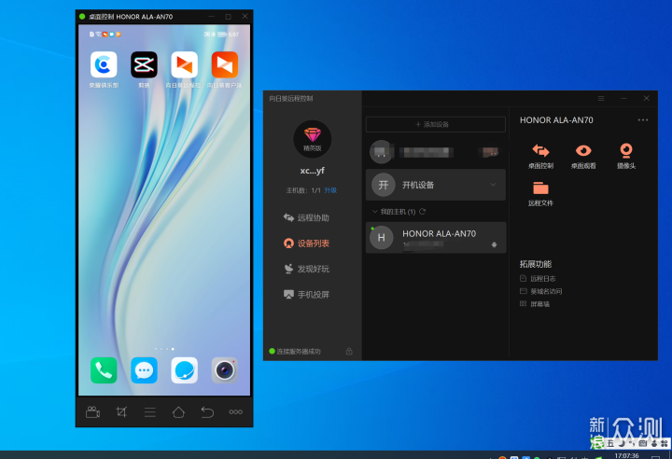Open the Messages app in the phone dock
This screenshot has width=672, height=459.
tap(144, 370)
